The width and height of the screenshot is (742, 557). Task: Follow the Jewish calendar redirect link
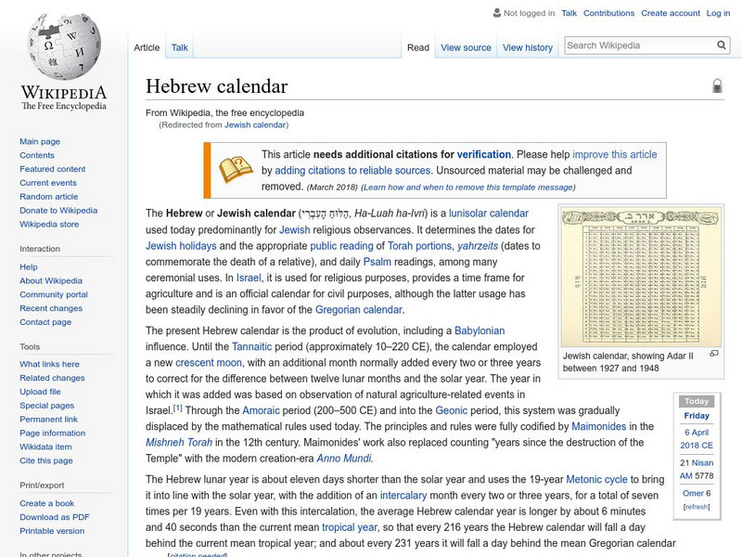(254, 124)
